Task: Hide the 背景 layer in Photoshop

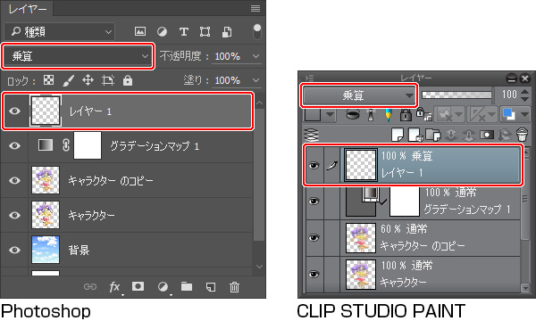Action: point(14,250)
